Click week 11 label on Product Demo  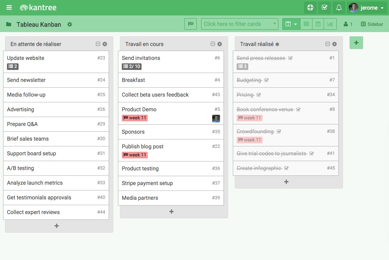[135, 118]
